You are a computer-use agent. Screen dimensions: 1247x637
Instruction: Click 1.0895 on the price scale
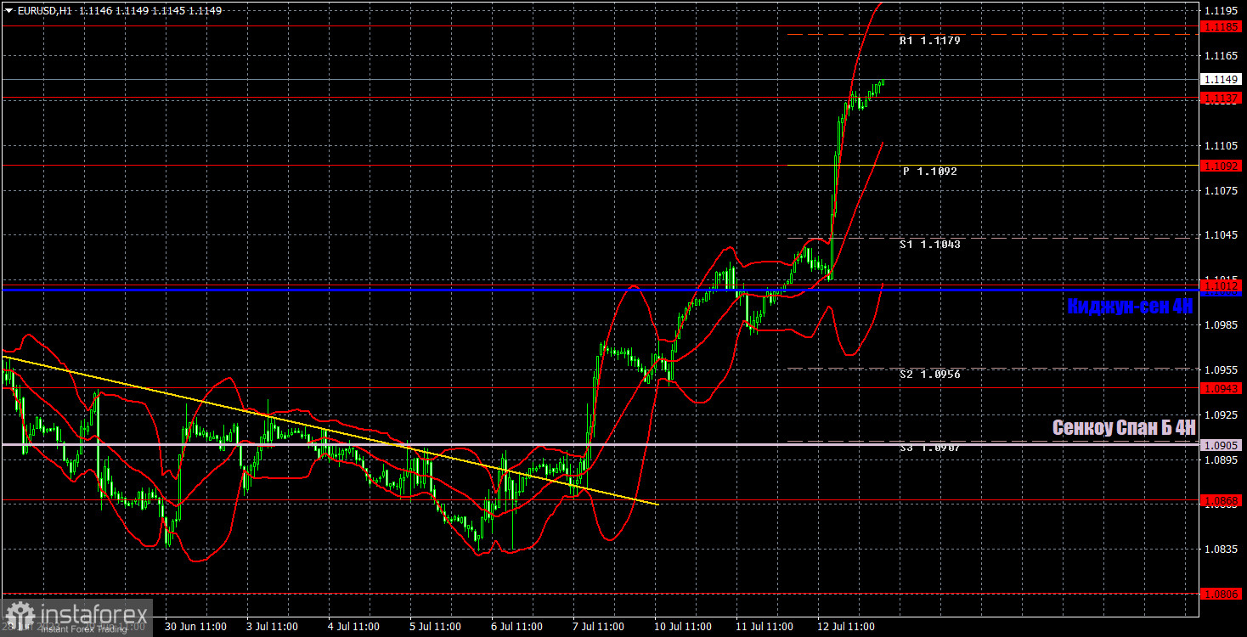1222,460
